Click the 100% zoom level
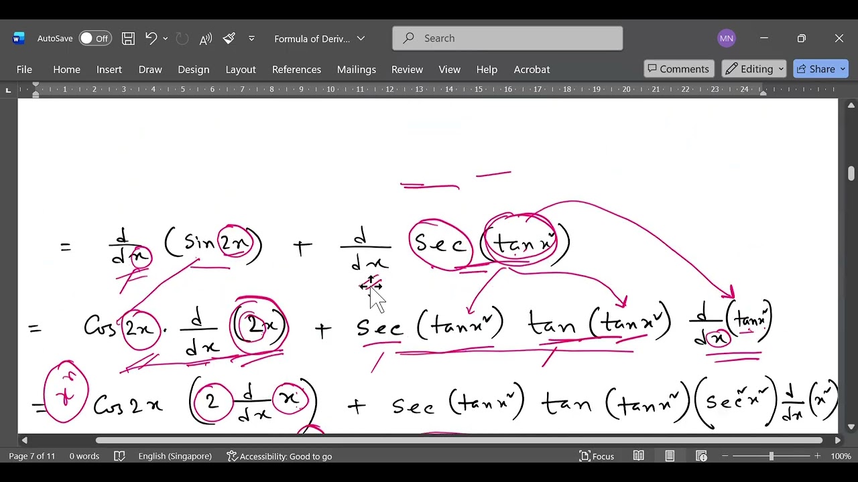The image size is (858, 482). [x=841, y=456]
